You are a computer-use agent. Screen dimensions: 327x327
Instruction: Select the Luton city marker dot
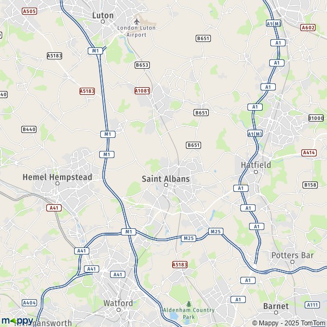pos(102,21)
